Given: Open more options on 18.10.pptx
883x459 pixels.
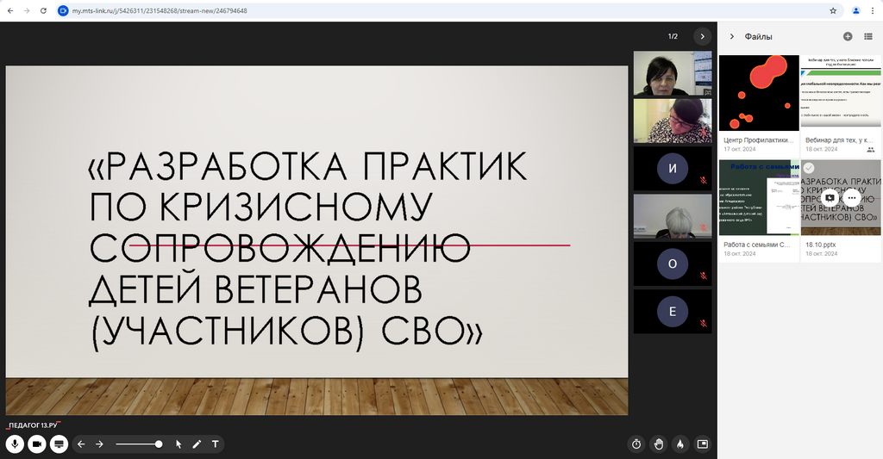Looking at the screenshot, I should (x=852, y=197).
